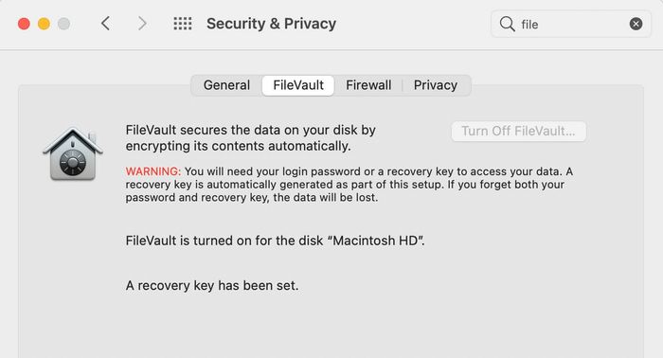Click the red WARNING label
This screenshot has height=358, width=663.
(x=153, y=171)
